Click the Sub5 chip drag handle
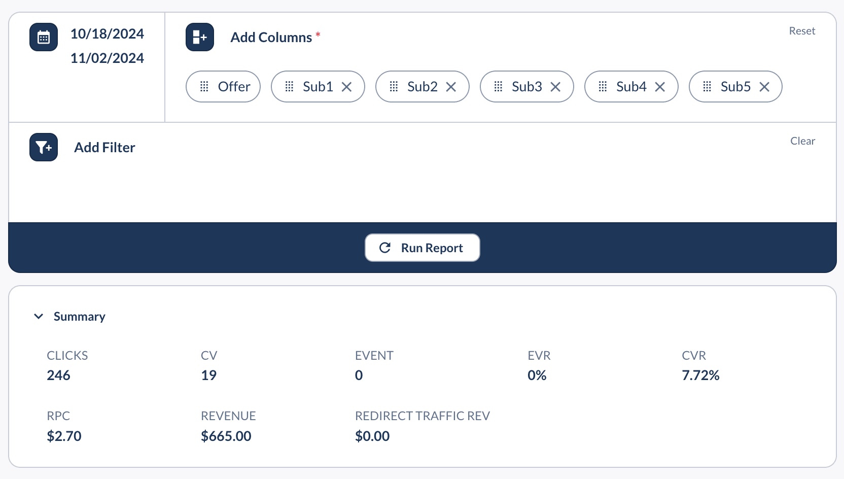This screenshot has width=844, height=479. point(707,87)
